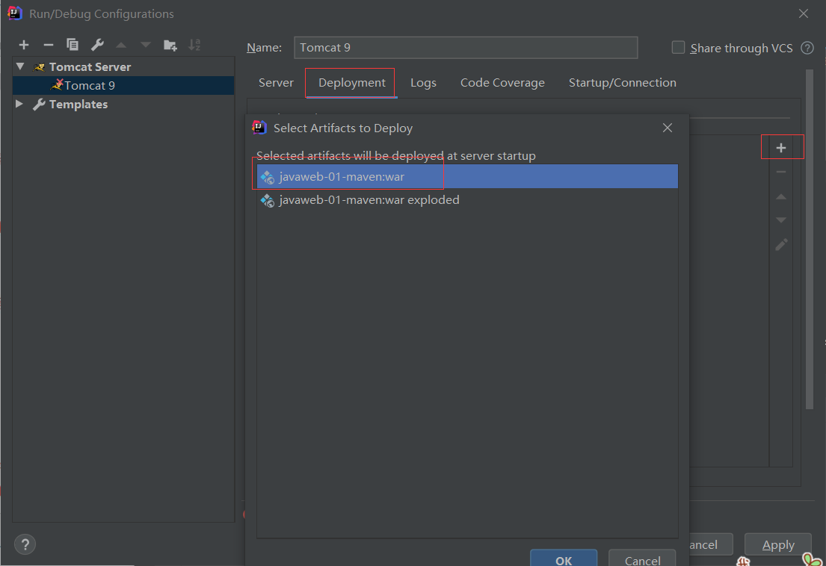Collapse Tomcat Server tree node
826x566 pixels.
click(x=20, y=66)
